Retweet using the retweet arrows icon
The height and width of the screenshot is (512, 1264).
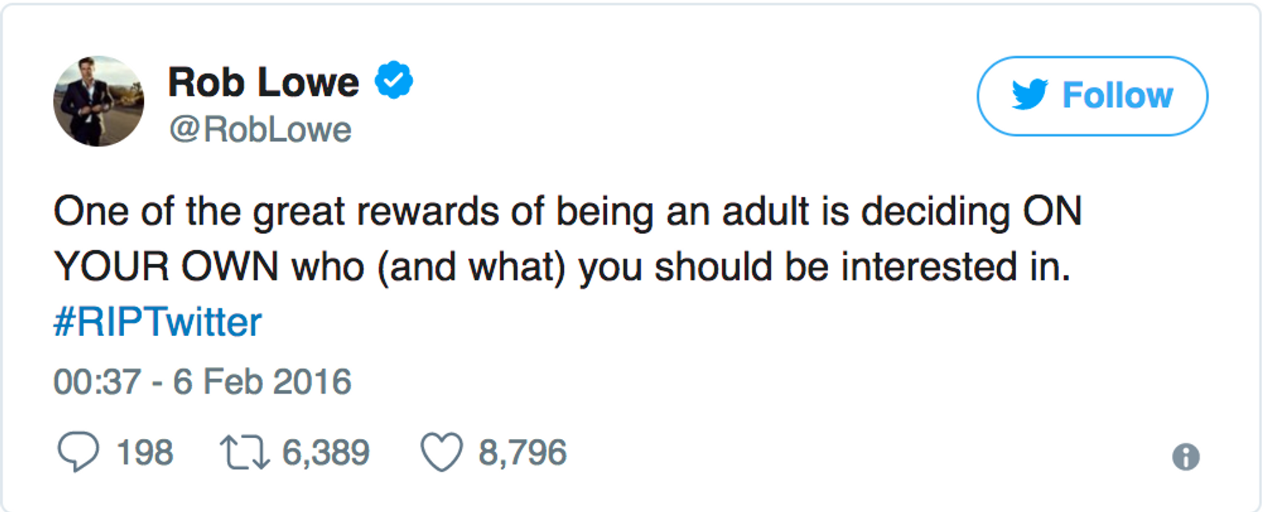click(x=245, y=452)
